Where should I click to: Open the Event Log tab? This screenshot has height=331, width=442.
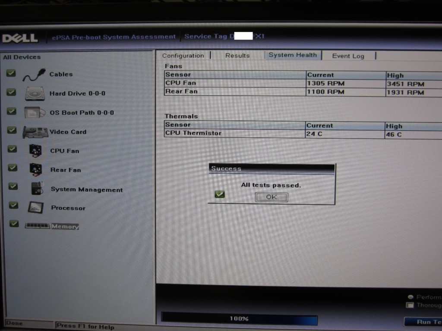coord(348,56)
